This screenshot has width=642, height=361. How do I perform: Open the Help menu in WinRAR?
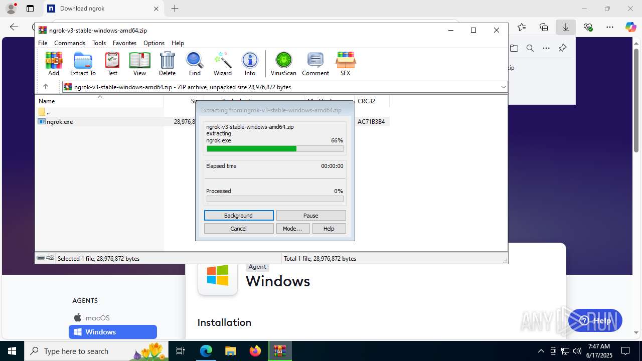[178, 43]
